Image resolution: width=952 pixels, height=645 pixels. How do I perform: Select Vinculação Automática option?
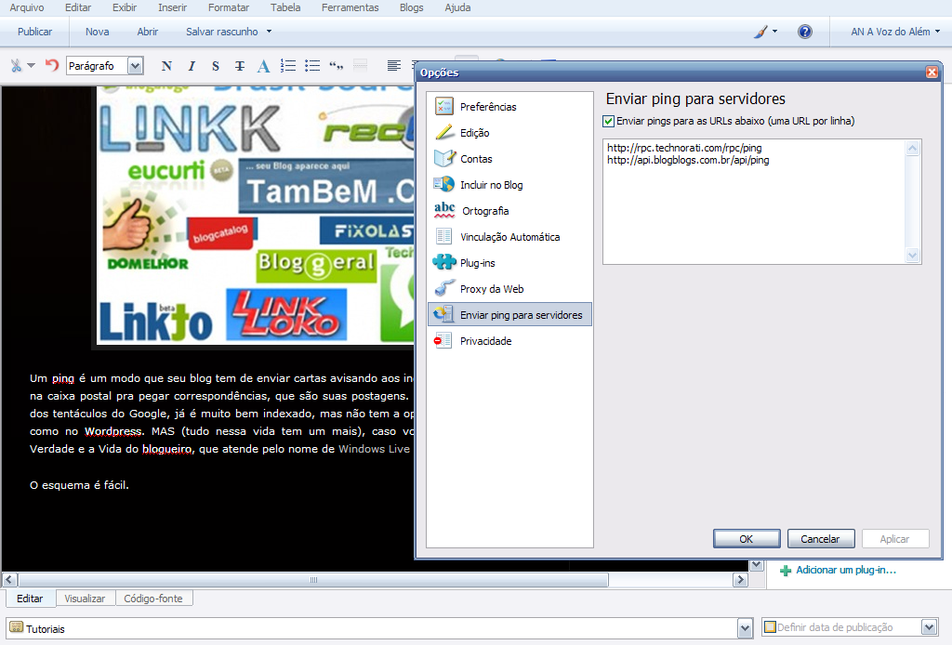point(509,237)
